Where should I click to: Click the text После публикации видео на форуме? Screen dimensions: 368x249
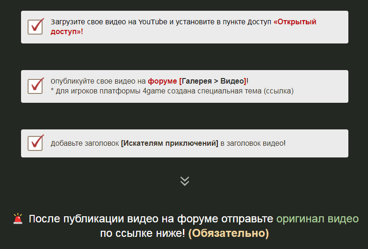coord(124,219)
